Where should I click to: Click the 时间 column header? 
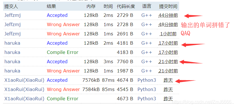coord(108,6)
